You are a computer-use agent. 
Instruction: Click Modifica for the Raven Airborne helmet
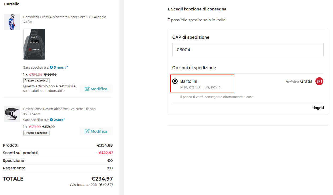pyautogui.click(x=96, y=131)
